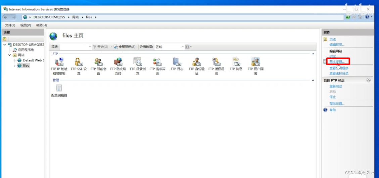Open the 筛选 filter dropdown

pos(90,47)
